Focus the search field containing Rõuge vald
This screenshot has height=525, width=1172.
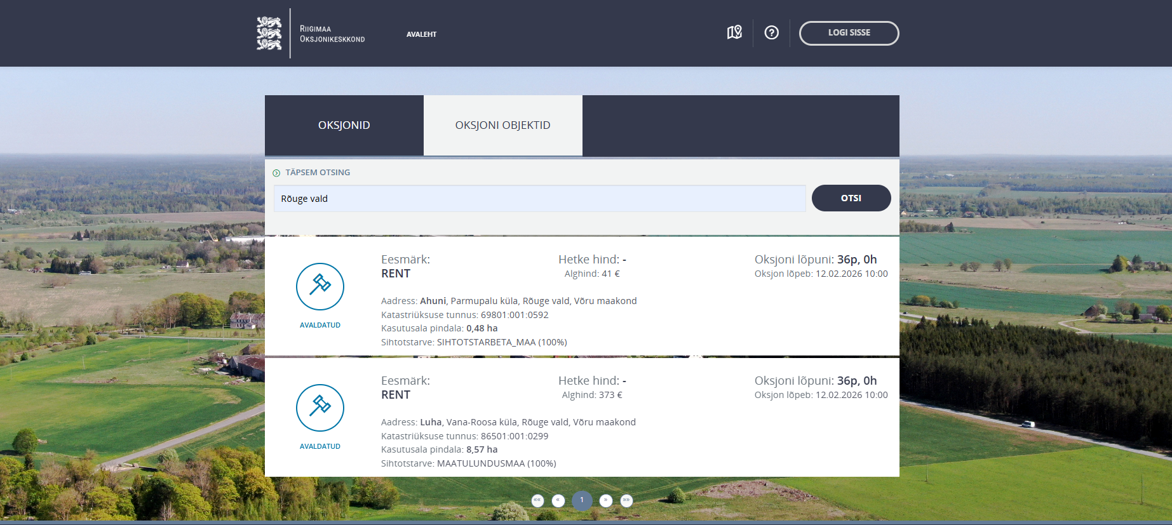point(539,199)
